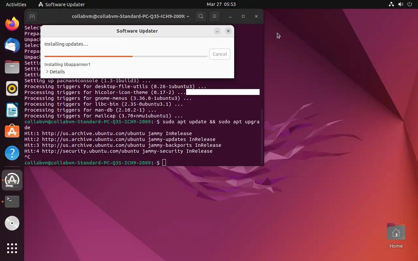Switch to the Terminal dock icon
418x261 pixels.
[x=12, y=202]
